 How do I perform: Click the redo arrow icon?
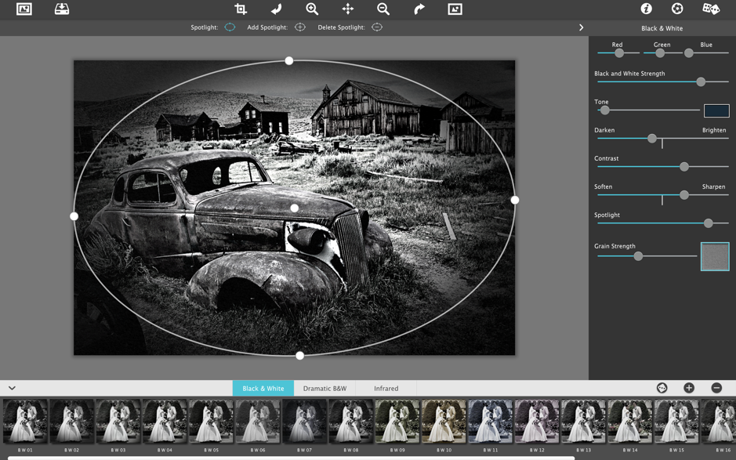pyautogui.click(x=419, y=9)
